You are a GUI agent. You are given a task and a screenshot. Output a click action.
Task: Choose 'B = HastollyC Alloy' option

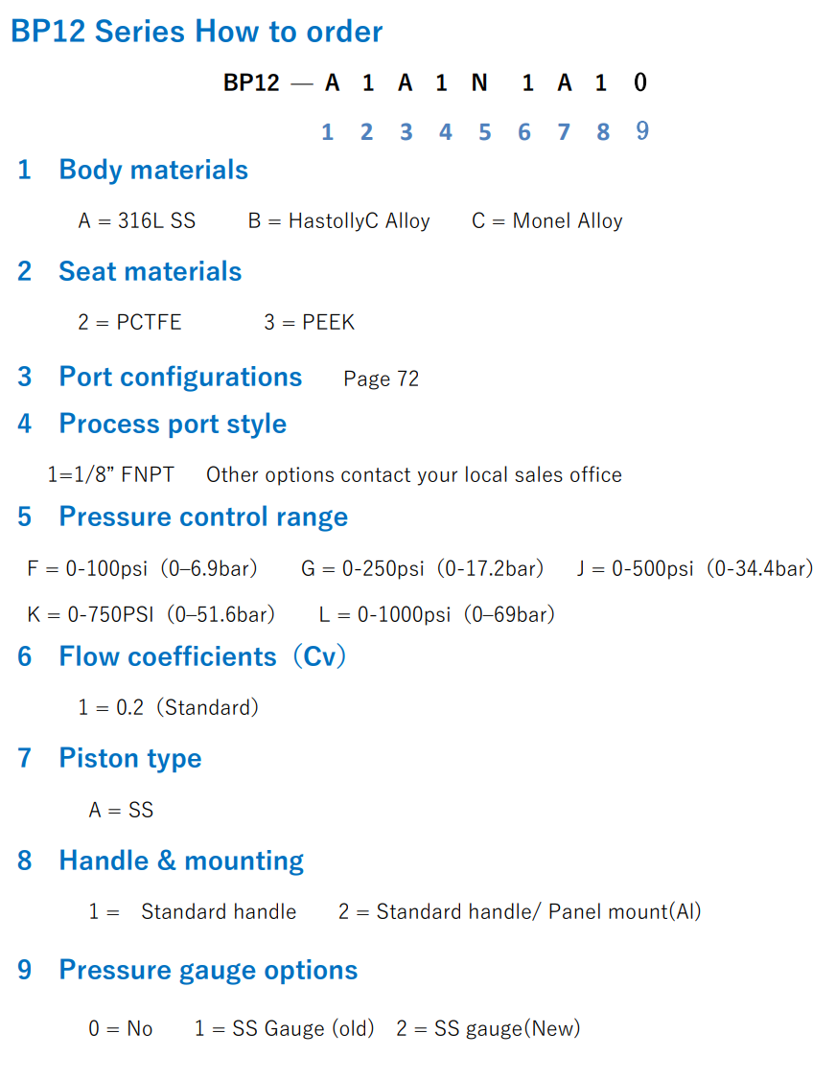(x=338, y=221)
